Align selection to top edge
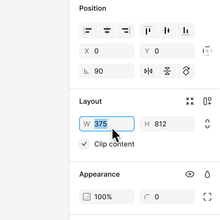Screen dimensions: 220x220 pos(148,31)
